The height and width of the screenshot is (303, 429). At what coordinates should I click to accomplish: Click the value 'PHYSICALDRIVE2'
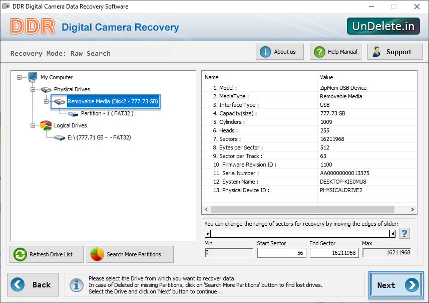[x=341, y=190]
